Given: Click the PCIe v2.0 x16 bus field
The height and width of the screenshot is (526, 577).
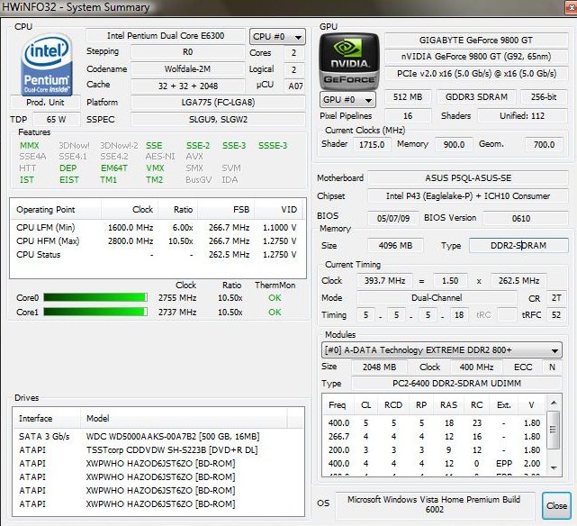Looking at the screenshot, I should tap(476, 74).
